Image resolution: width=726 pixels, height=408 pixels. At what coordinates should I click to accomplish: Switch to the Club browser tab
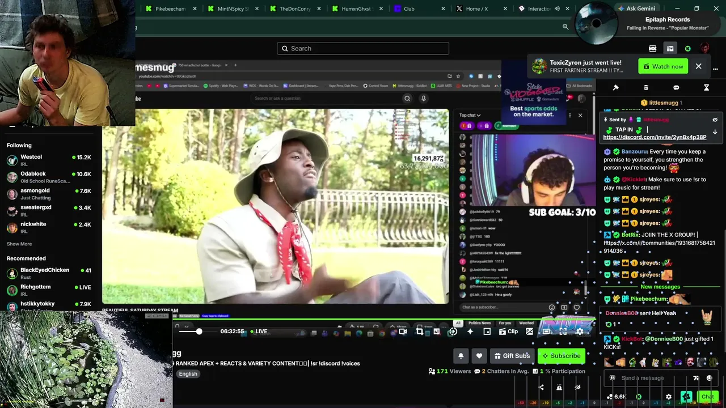pos(420,8)
